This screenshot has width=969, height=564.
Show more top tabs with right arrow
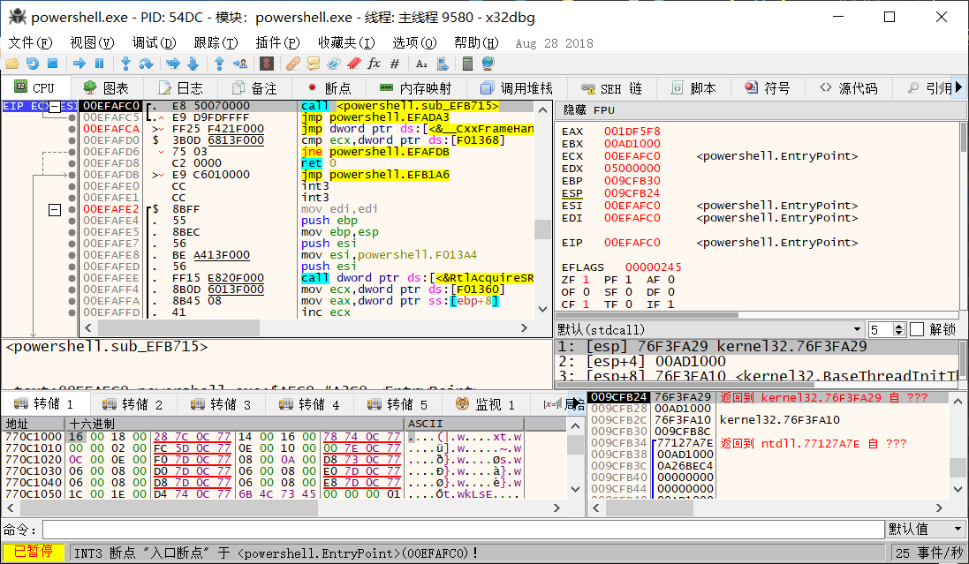pyautogui.click(x=958, y=87)
